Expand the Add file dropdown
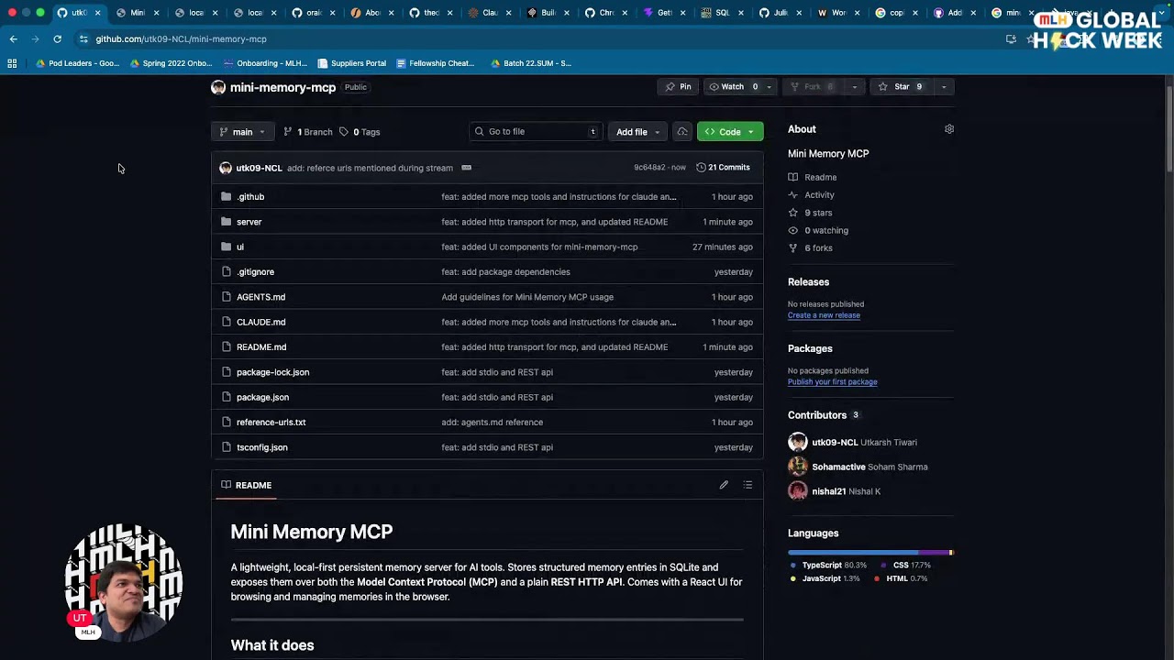The width and height of the screenshot is (1174, 660). [x=637, y=132]
